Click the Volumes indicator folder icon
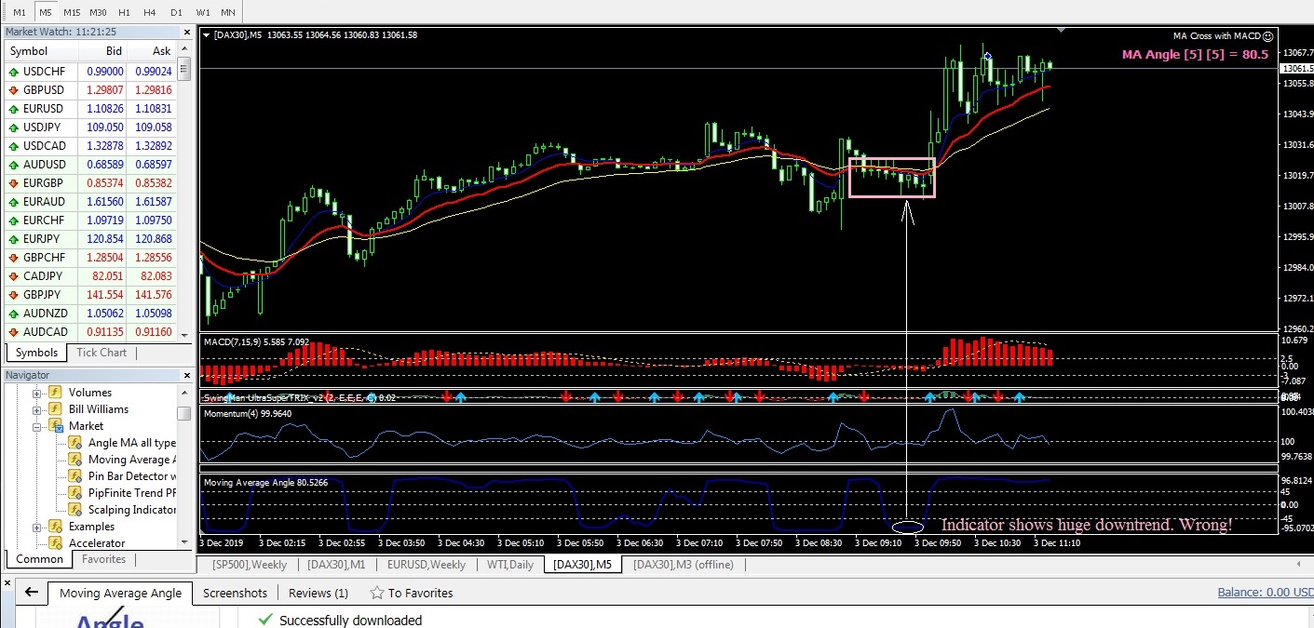 [x=55, y=393]
